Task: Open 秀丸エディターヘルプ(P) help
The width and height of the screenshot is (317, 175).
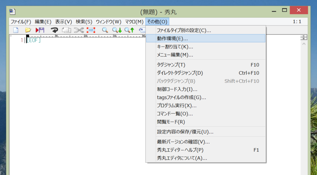Action: coord(206,150)
